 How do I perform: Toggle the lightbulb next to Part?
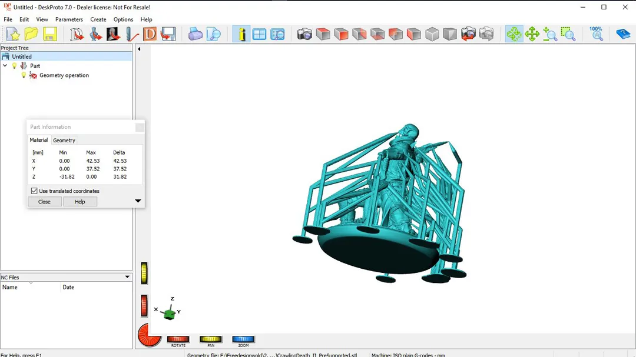15,66
